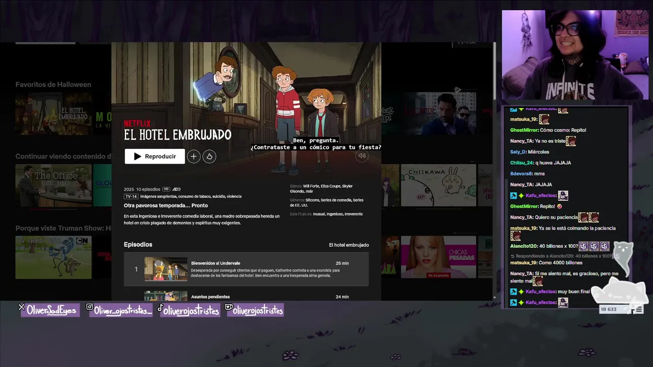Viewport: 653px width, 367px height.
Task: Open the Chiikawa show thumbnail
Action: (x=438, y=185)
